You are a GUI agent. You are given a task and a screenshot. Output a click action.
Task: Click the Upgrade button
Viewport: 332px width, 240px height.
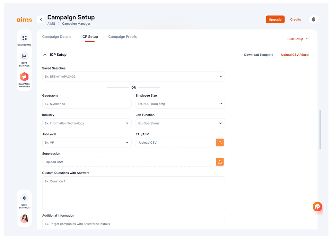coord(275,20)
